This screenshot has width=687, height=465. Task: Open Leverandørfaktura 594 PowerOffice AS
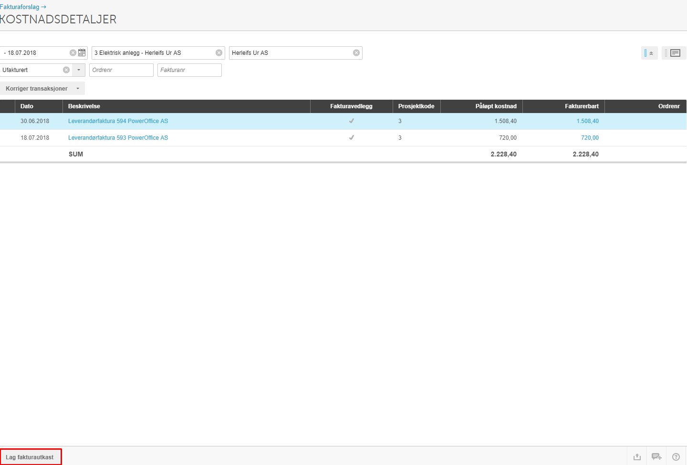[118, 121]
